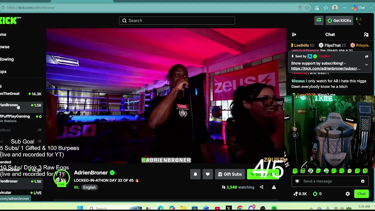This screenshot has height=211, width=375.
Task: Open YouTube from the taskbar
Action: (x=217, y=208)
